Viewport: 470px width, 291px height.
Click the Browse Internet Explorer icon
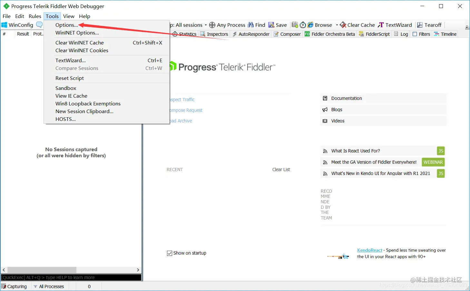point(310,25)
